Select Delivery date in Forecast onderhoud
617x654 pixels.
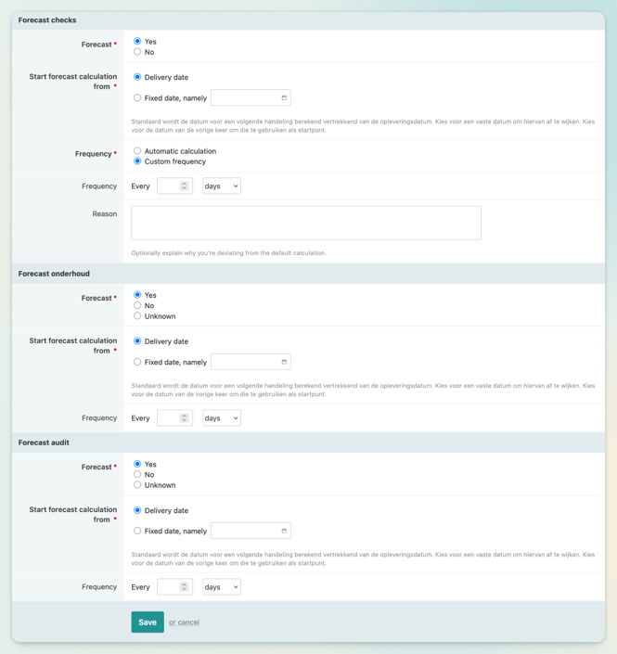tap(137, 341)
